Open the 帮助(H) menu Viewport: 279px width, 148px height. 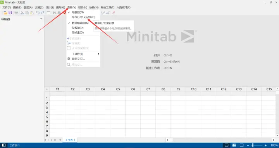click(83, 7)
